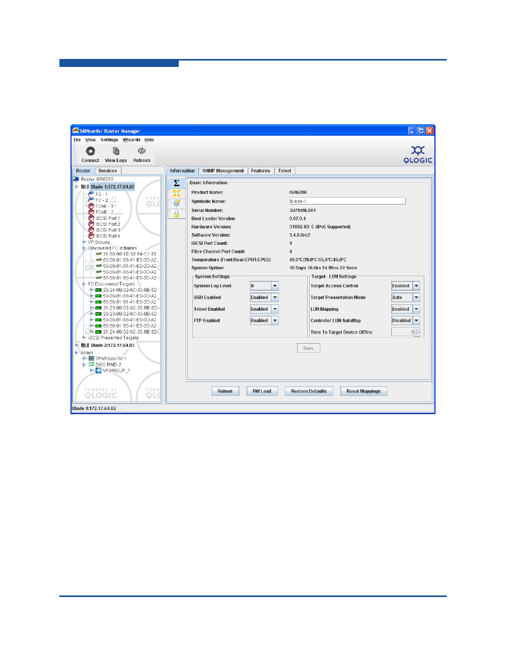The width and height of the screenshot is (506, 656).
Task: Open the View Logs toolbar icon
Action: [116, 151]
